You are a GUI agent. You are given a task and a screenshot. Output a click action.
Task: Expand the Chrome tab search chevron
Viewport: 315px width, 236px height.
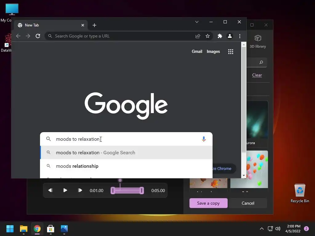197,22
